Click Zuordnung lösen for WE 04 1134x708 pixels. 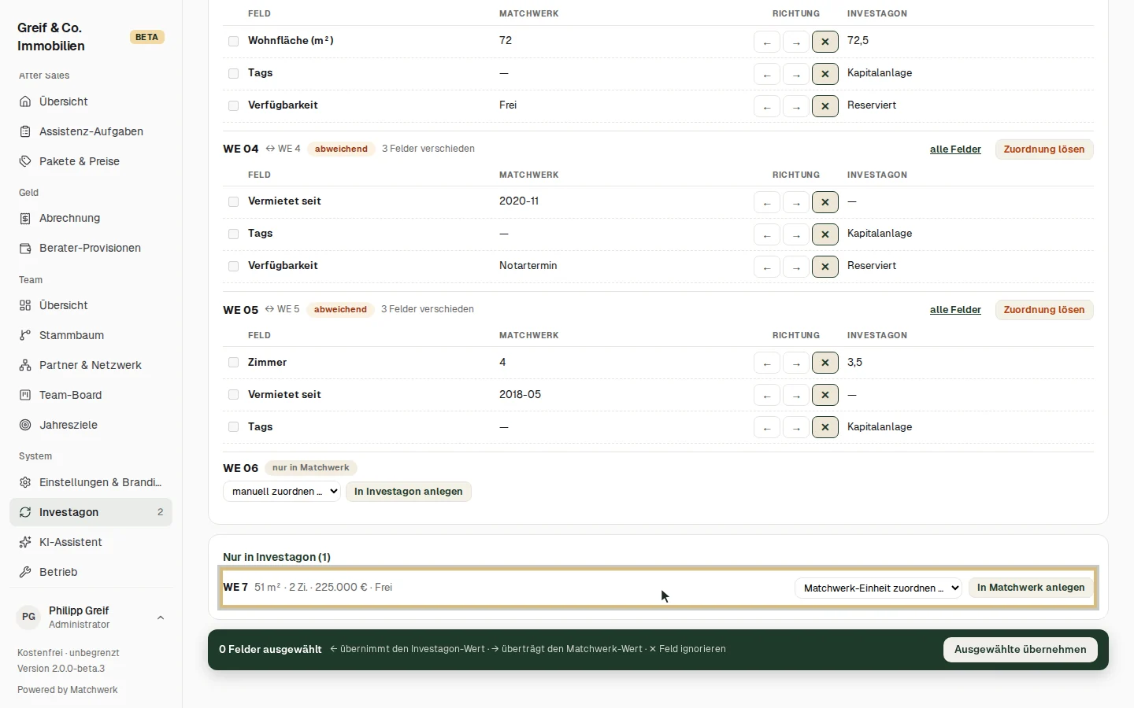pos(1044,149)
